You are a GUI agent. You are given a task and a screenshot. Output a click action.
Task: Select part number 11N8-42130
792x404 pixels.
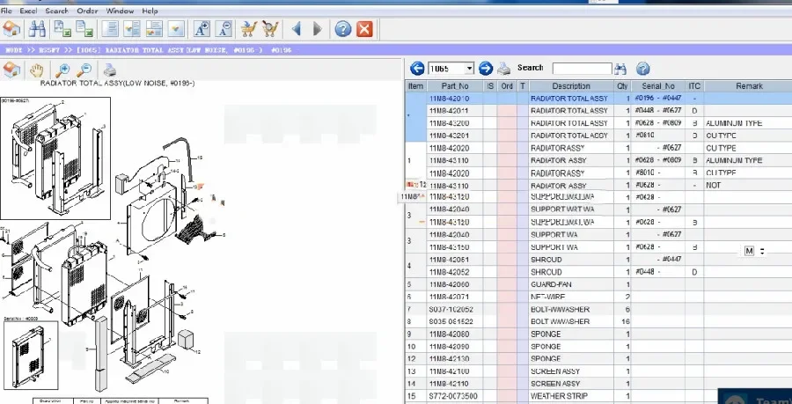[x=449, y=358]
